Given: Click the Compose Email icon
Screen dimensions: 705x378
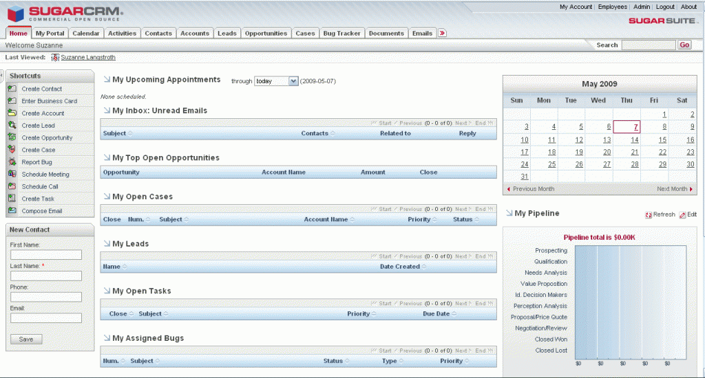Looking at the screenshot, I should [12, 210].
